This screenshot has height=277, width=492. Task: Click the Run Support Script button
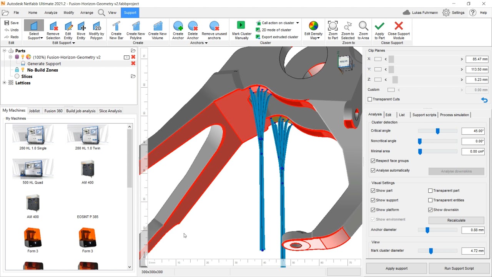pyautogui.click(x=459, y=268)
